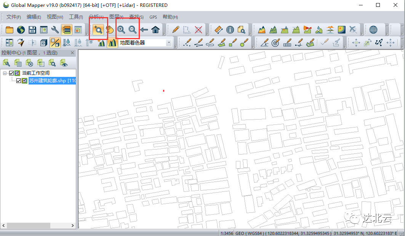Uncheck the 苏州建筑轮廓.shp layer checkbox
The height and width of the screenshot is (236, 405).
click(19, 81)
